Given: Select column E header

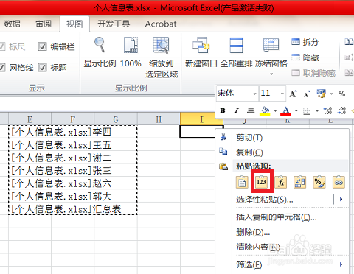Looking at the screenshot, I should click(29, 119).
